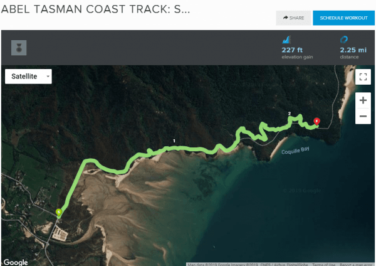
Task: Click the 2.25 mi distance value
Action: pos(353,50)
